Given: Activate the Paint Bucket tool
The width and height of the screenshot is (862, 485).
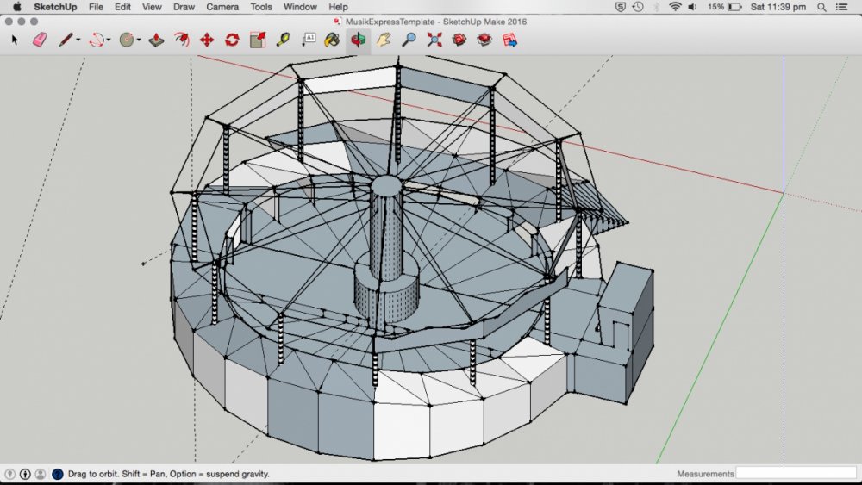Looking at the screenshot, I should click(x=332, y=40).
